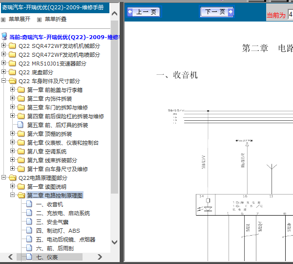Expand 第三章 车门的拆卸与维修 node
The image size is (293, 264).
[12, 107]
